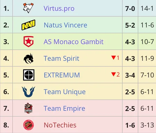Click NoTechies' 3-13 game record

[x=147, y=125]
